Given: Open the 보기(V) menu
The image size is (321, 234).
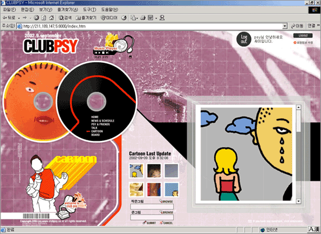Looking at the screenshot, I should coord(46,9).
